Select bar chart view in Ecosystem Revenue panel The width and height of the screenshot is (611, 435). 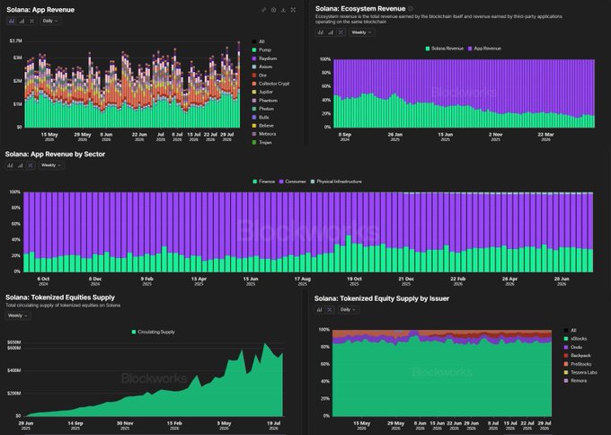[x=320, y=32]
